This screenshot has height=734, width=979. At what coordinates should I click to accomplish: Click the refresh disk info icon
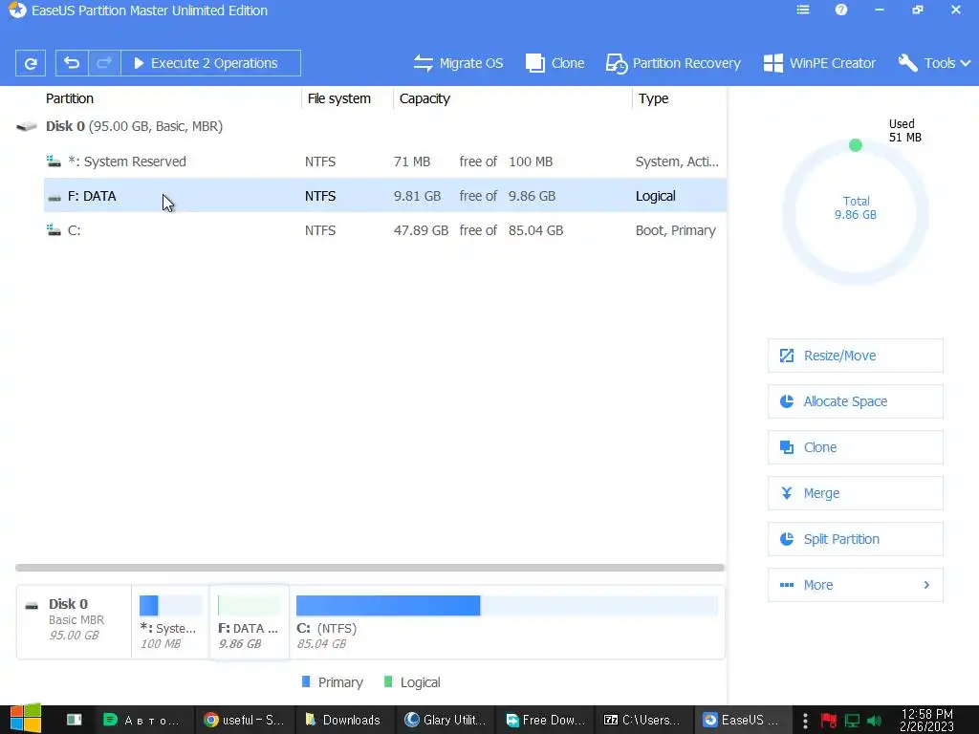pos(30,63)
